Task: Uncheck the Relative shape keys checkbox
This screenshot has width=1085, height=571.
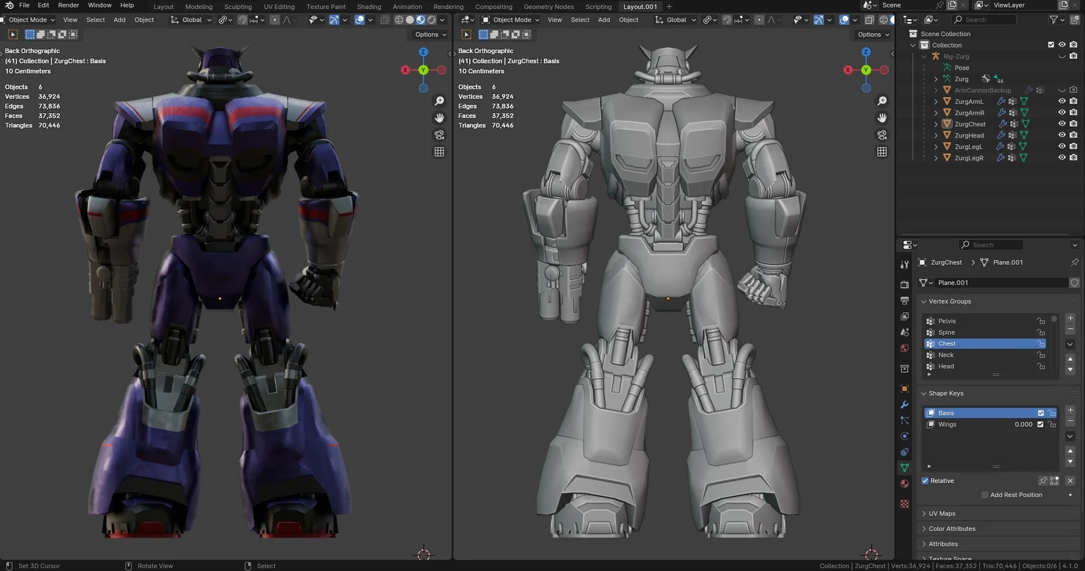Action: pyautogui.click(x=925, y=481)
